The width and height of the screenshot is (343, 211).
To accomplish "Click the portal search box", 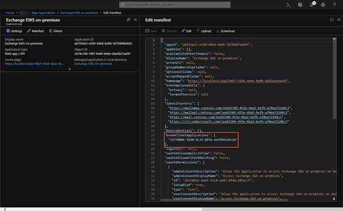I will 175,5.
